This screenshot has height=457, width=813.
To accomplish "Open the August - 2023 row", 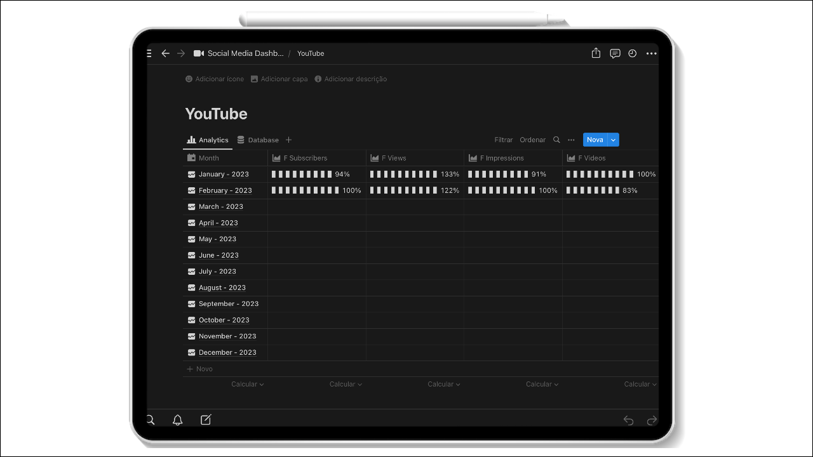I will coord(222,288).
